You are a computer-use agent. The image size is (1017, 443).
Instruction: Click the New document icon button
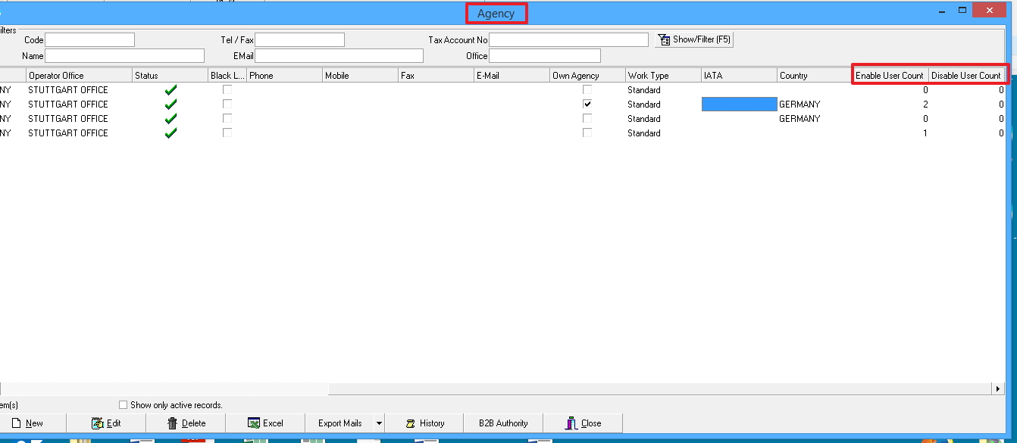16,423
